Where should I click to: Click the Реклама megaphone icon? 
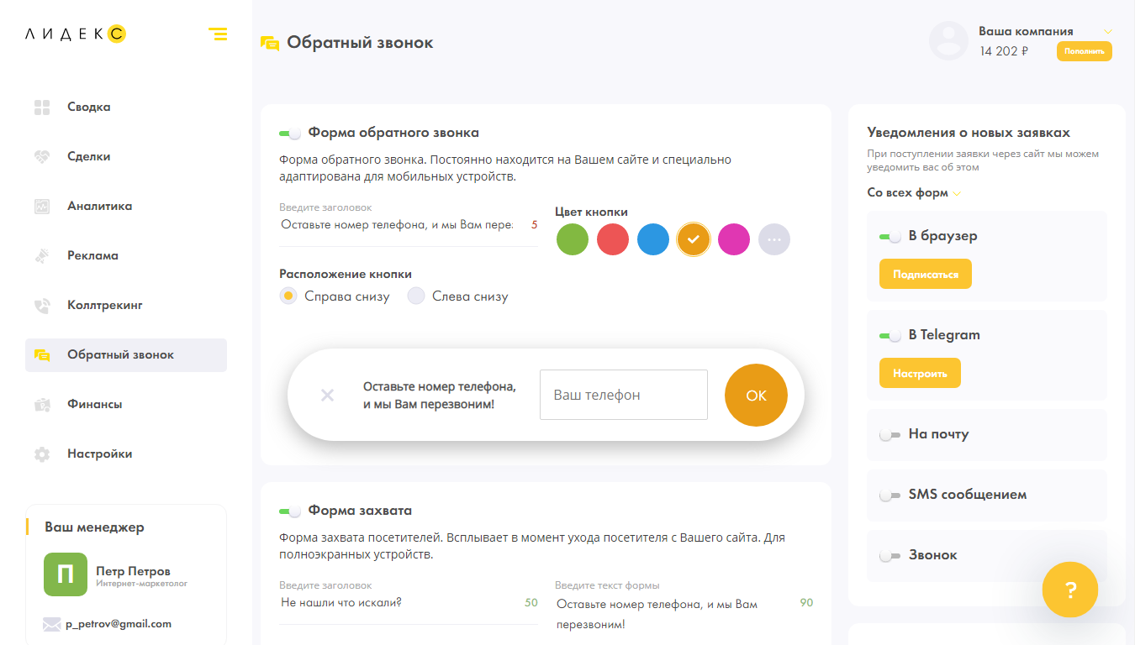(42, 256)
